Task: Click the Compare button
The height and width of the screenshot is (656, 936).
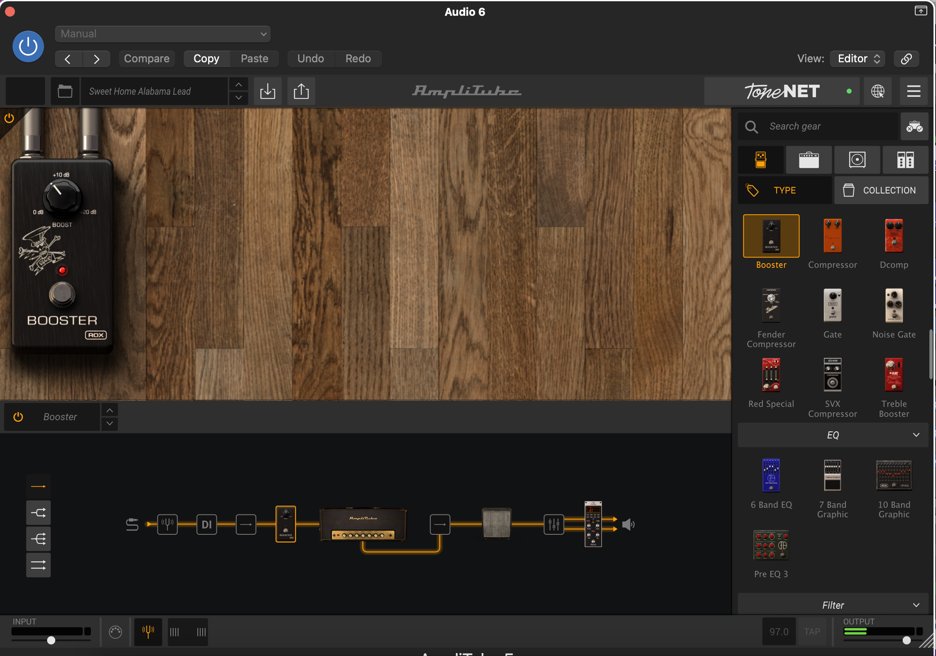Action: coord(147,59)
